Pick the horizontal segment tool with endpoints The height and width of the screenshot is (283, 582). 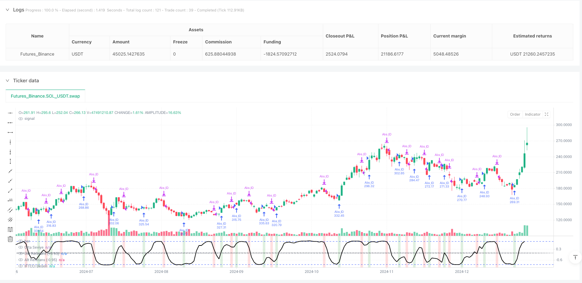tap(10, 132)
